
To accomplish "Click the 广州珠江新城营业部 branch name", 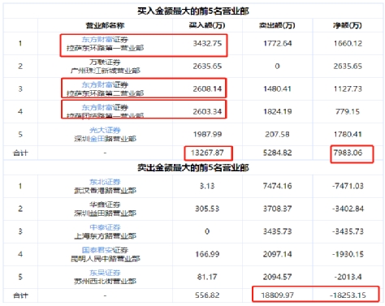I will 105,71.
